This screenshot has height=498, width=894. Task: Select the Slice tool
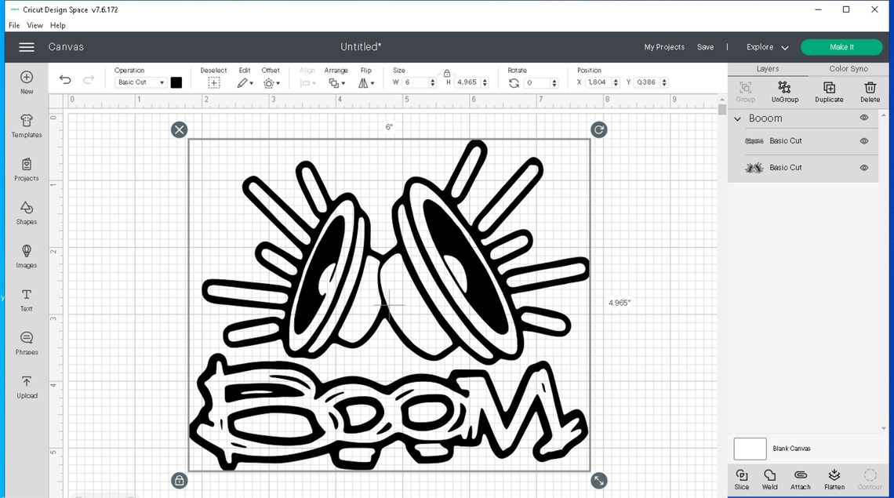[x=741, y=478]
